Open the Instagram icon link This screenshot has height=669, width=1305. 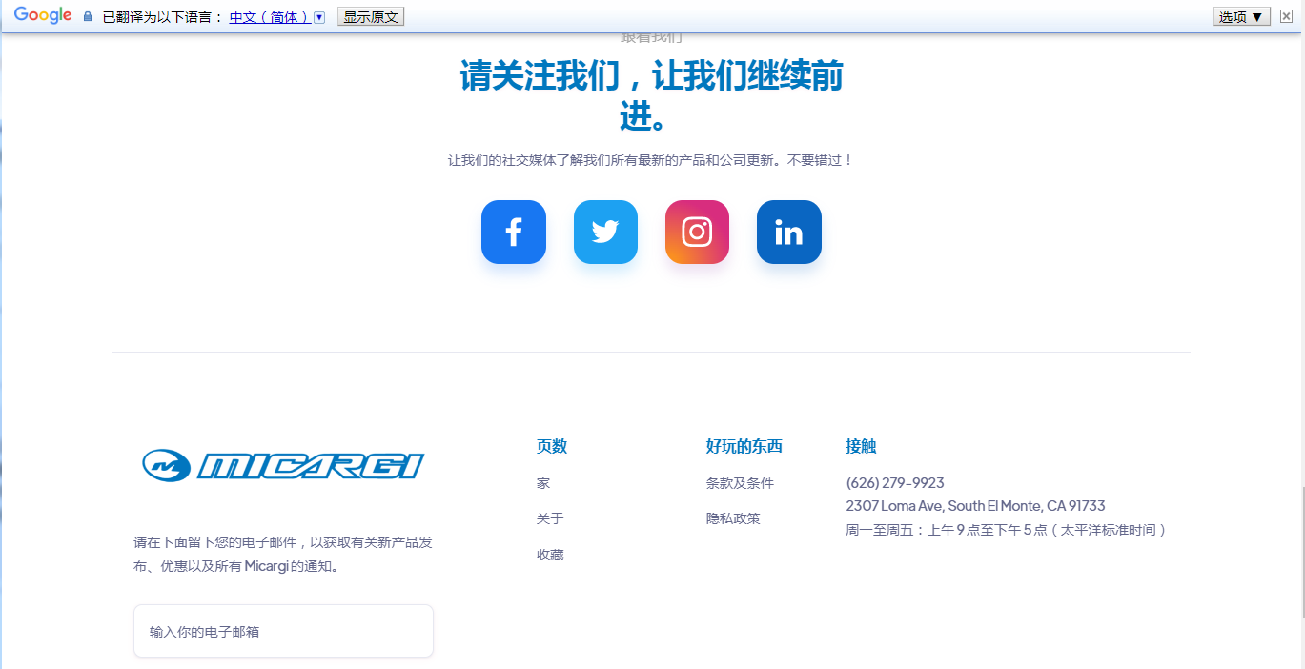point(697,232)
